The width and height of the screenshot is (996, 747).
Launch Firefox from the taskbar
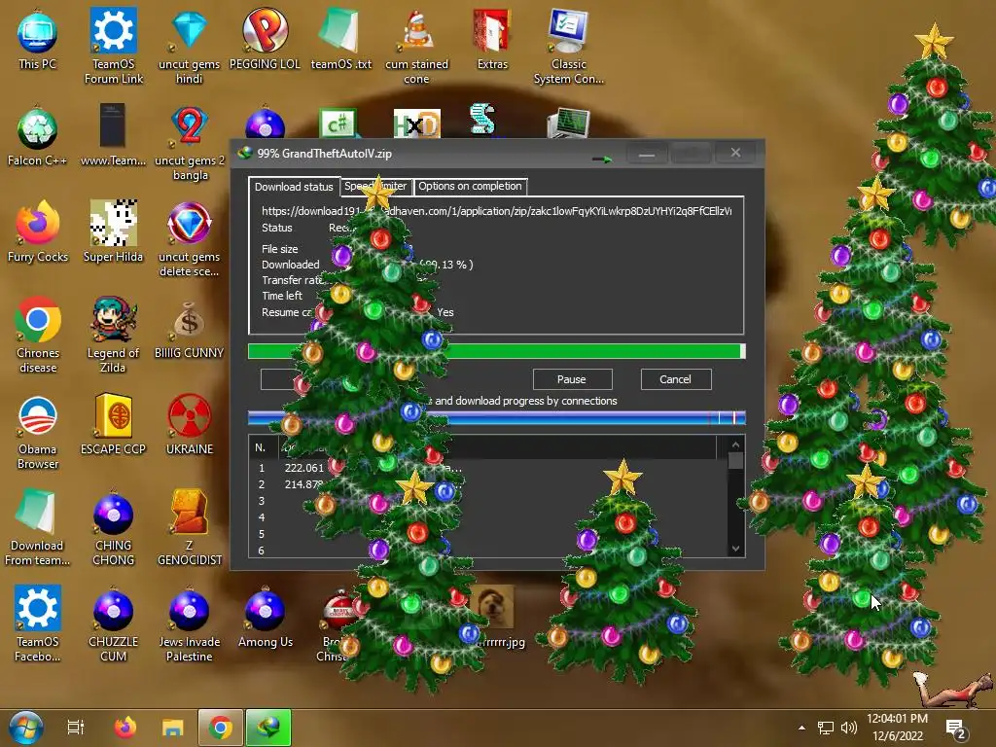click(x=125, y=728)
